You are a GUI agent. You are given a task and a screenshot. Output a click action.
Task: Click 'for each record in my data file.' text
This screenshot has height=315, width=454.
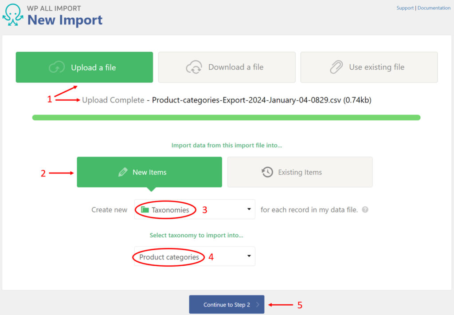pos(309,209)
